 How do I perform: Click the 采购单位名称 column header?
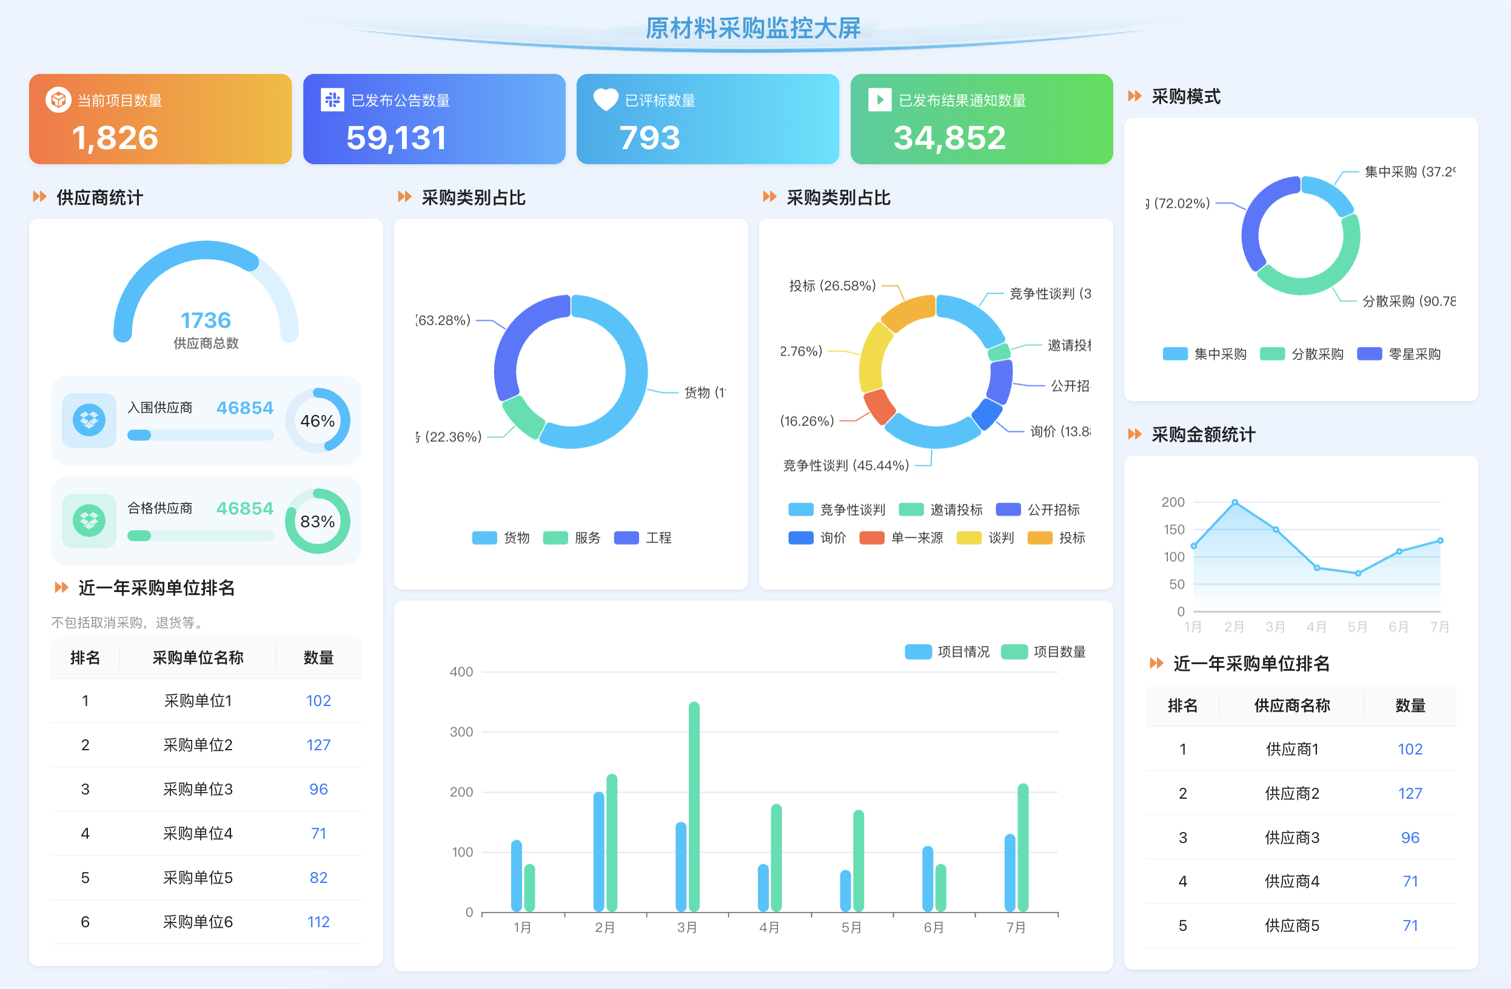click(x=198, y=658)
